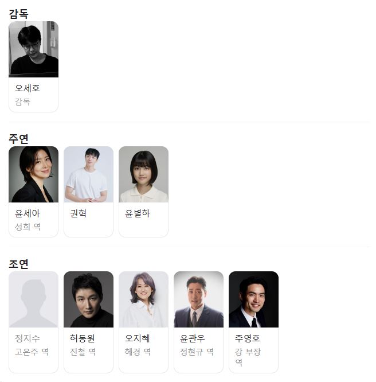Open actress 윤세아's photo thumbnail

pos(34,174)
